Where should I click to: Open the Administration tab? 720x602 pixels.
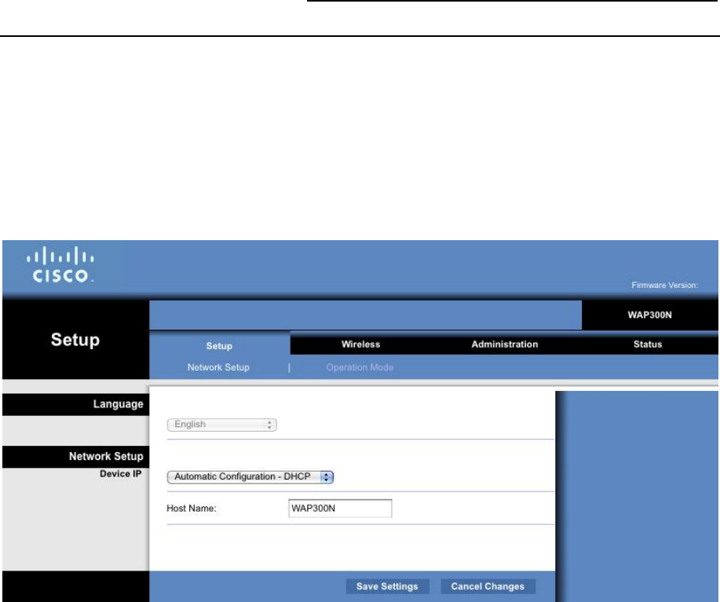click(x=504, y=344)
